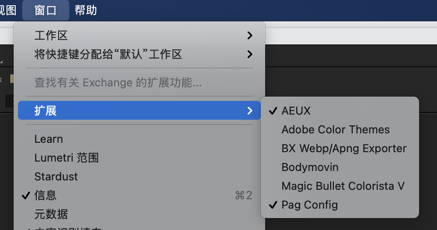Expand the 将快捷键分配给"默认"工作区 submenu
The image size is (437, 230).
tap(139, 54)
